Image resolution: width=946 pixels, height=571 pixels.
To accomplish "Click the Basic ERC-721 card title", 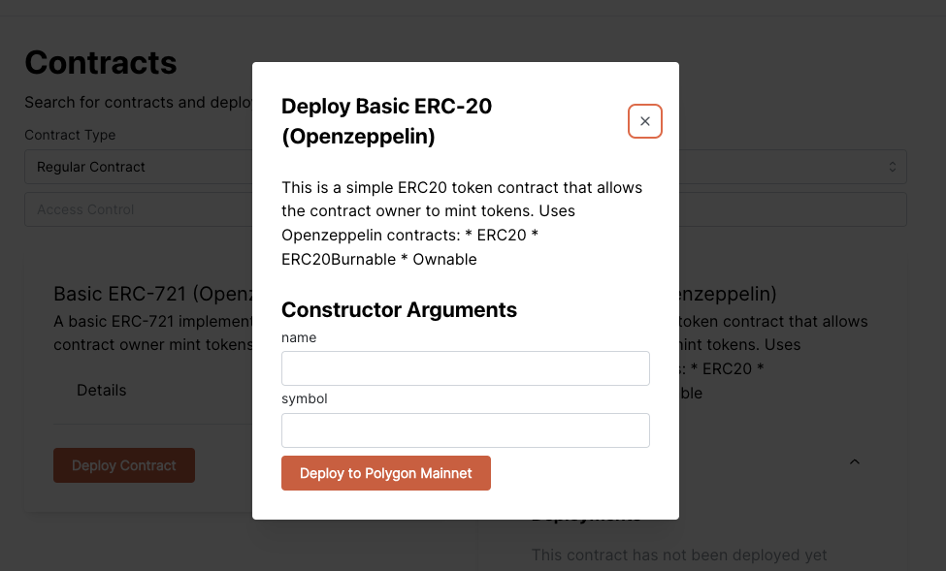I will (152, 294).
